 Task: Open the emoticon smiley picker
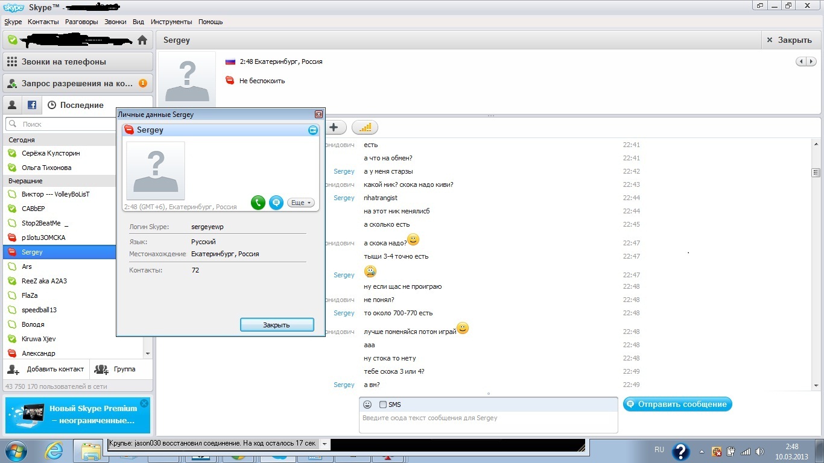click(367, 405)
